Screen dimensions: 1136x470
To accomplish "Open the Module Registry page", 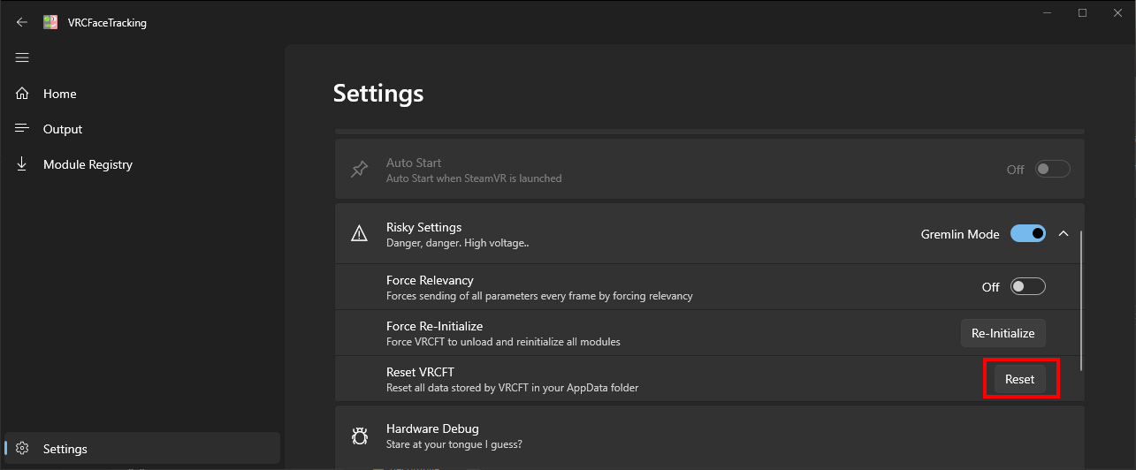I will tap(88, 164).
